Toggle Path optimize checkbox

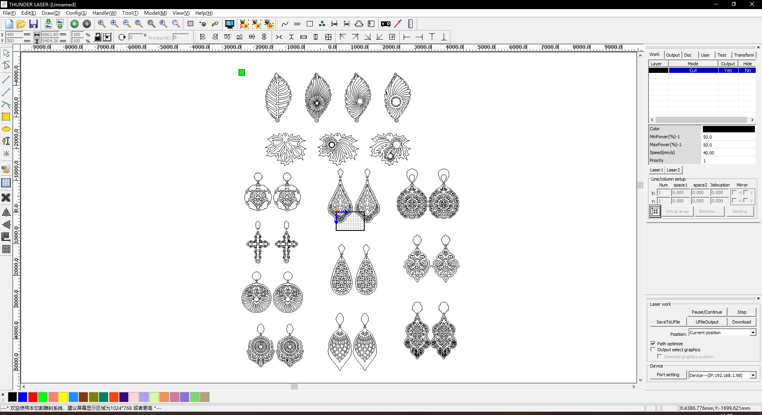coord(653,343)
